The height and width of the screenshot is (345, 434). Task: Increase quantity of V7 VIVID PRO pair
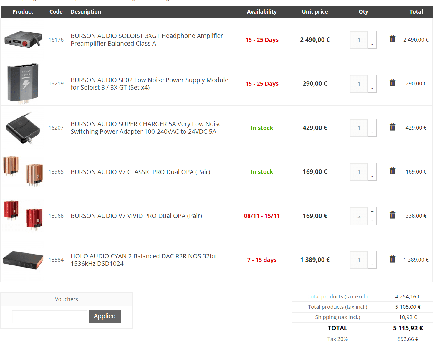tap(372, 212)
